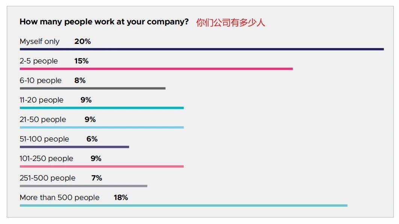Viewport: 399px width, 224px height.
Task: Click the 18% value
Action: point(121,198)
